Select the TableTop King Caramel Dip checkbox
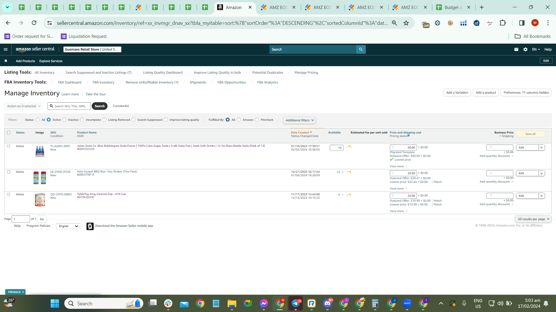 tap(8, 194)
